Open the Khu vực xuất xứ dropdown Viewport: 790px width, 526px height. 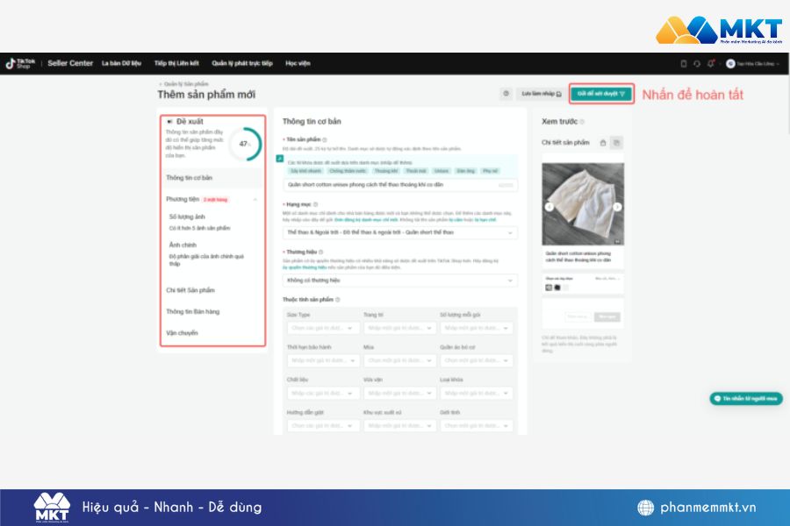coord(399,426)
